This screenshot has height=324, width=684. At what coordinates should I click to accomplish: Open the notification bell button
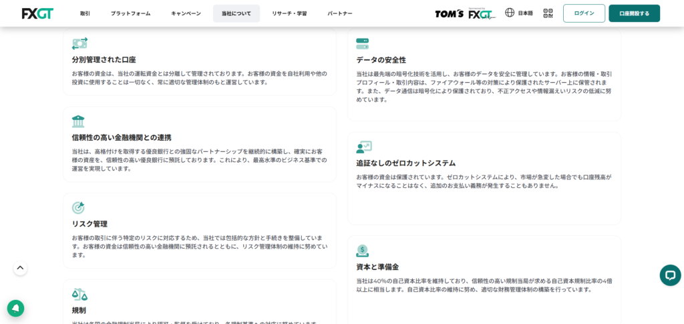coord(16,308)
